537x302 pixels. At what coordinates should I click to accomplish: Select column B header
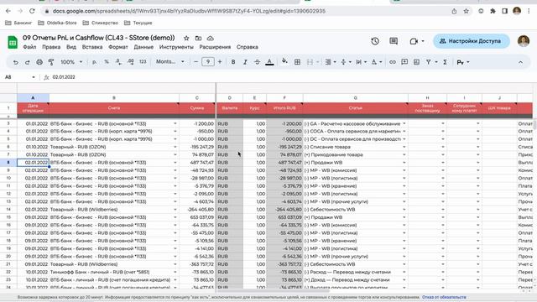coord(114,98)
